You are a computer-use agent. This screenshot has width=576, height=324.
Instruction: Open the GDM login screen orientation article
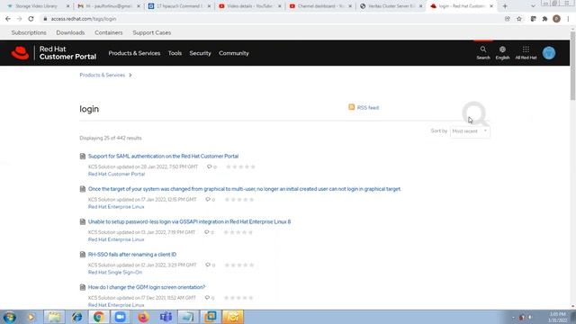pyautogui.click(x=147, y=287)
